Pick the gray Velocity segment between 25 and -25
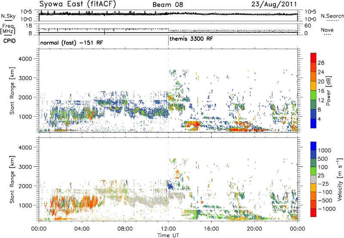 [x=313, y=179]
